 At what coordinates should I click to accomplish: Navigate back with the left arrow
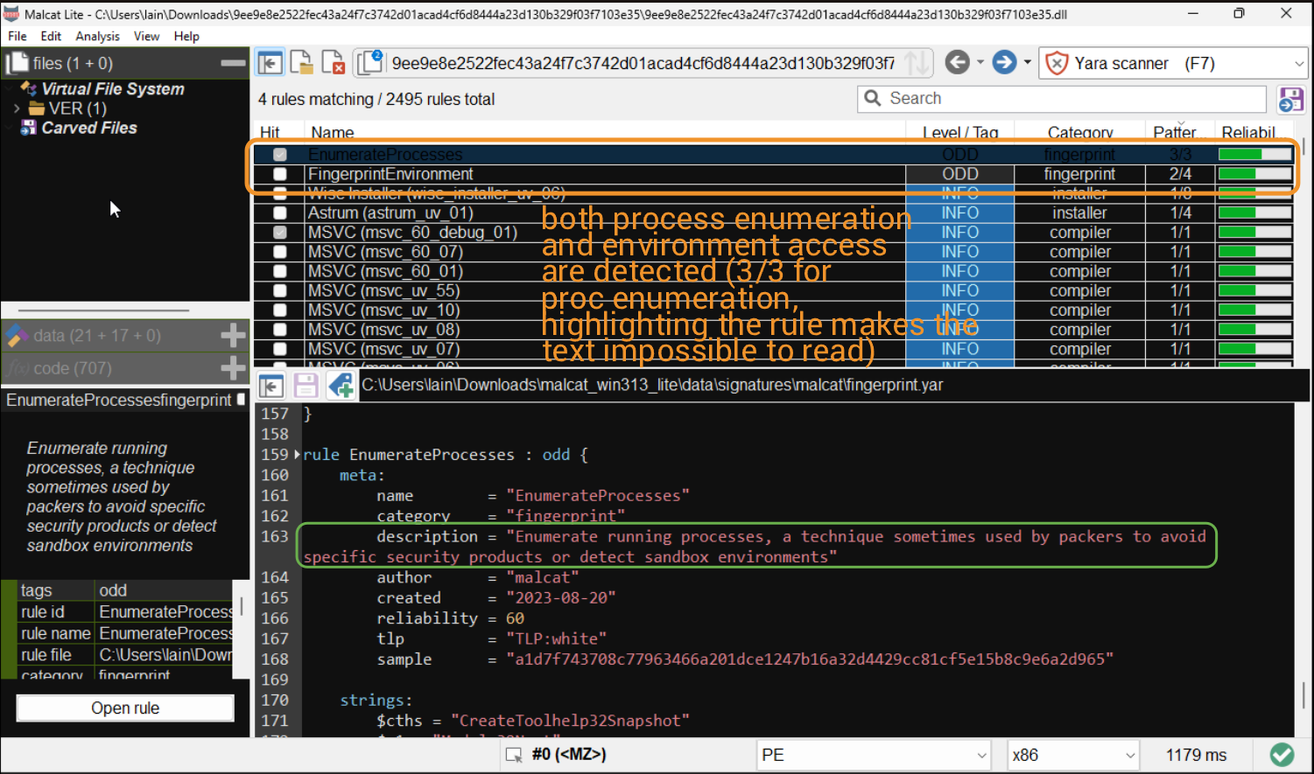tap(958, 63)
